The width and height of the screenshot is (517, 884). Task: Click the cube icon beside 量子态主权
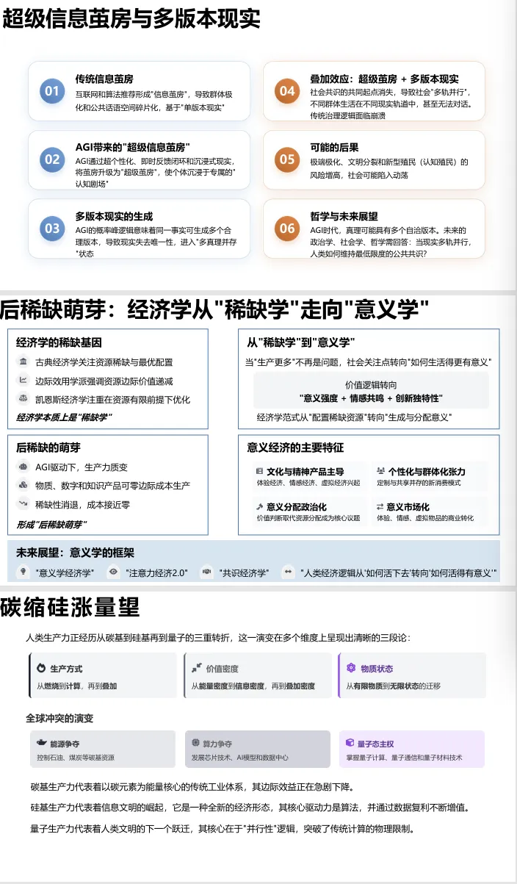(x=351, y=744)
